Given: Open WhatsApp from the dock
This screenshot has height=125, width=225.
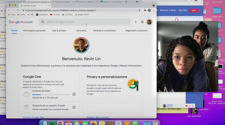Looking at the screenshot, I should [135, 123].
